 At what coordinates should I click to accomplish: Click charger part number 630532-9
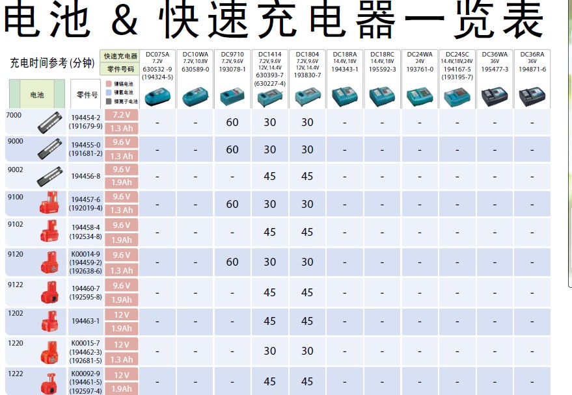click(x=157, y=69)
